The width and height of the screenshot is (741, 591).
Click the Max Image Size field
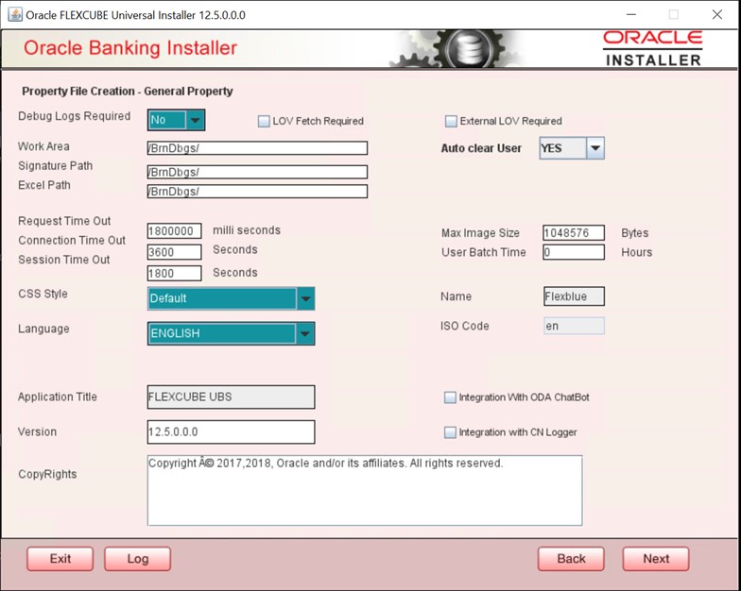(x=573, y=232)
